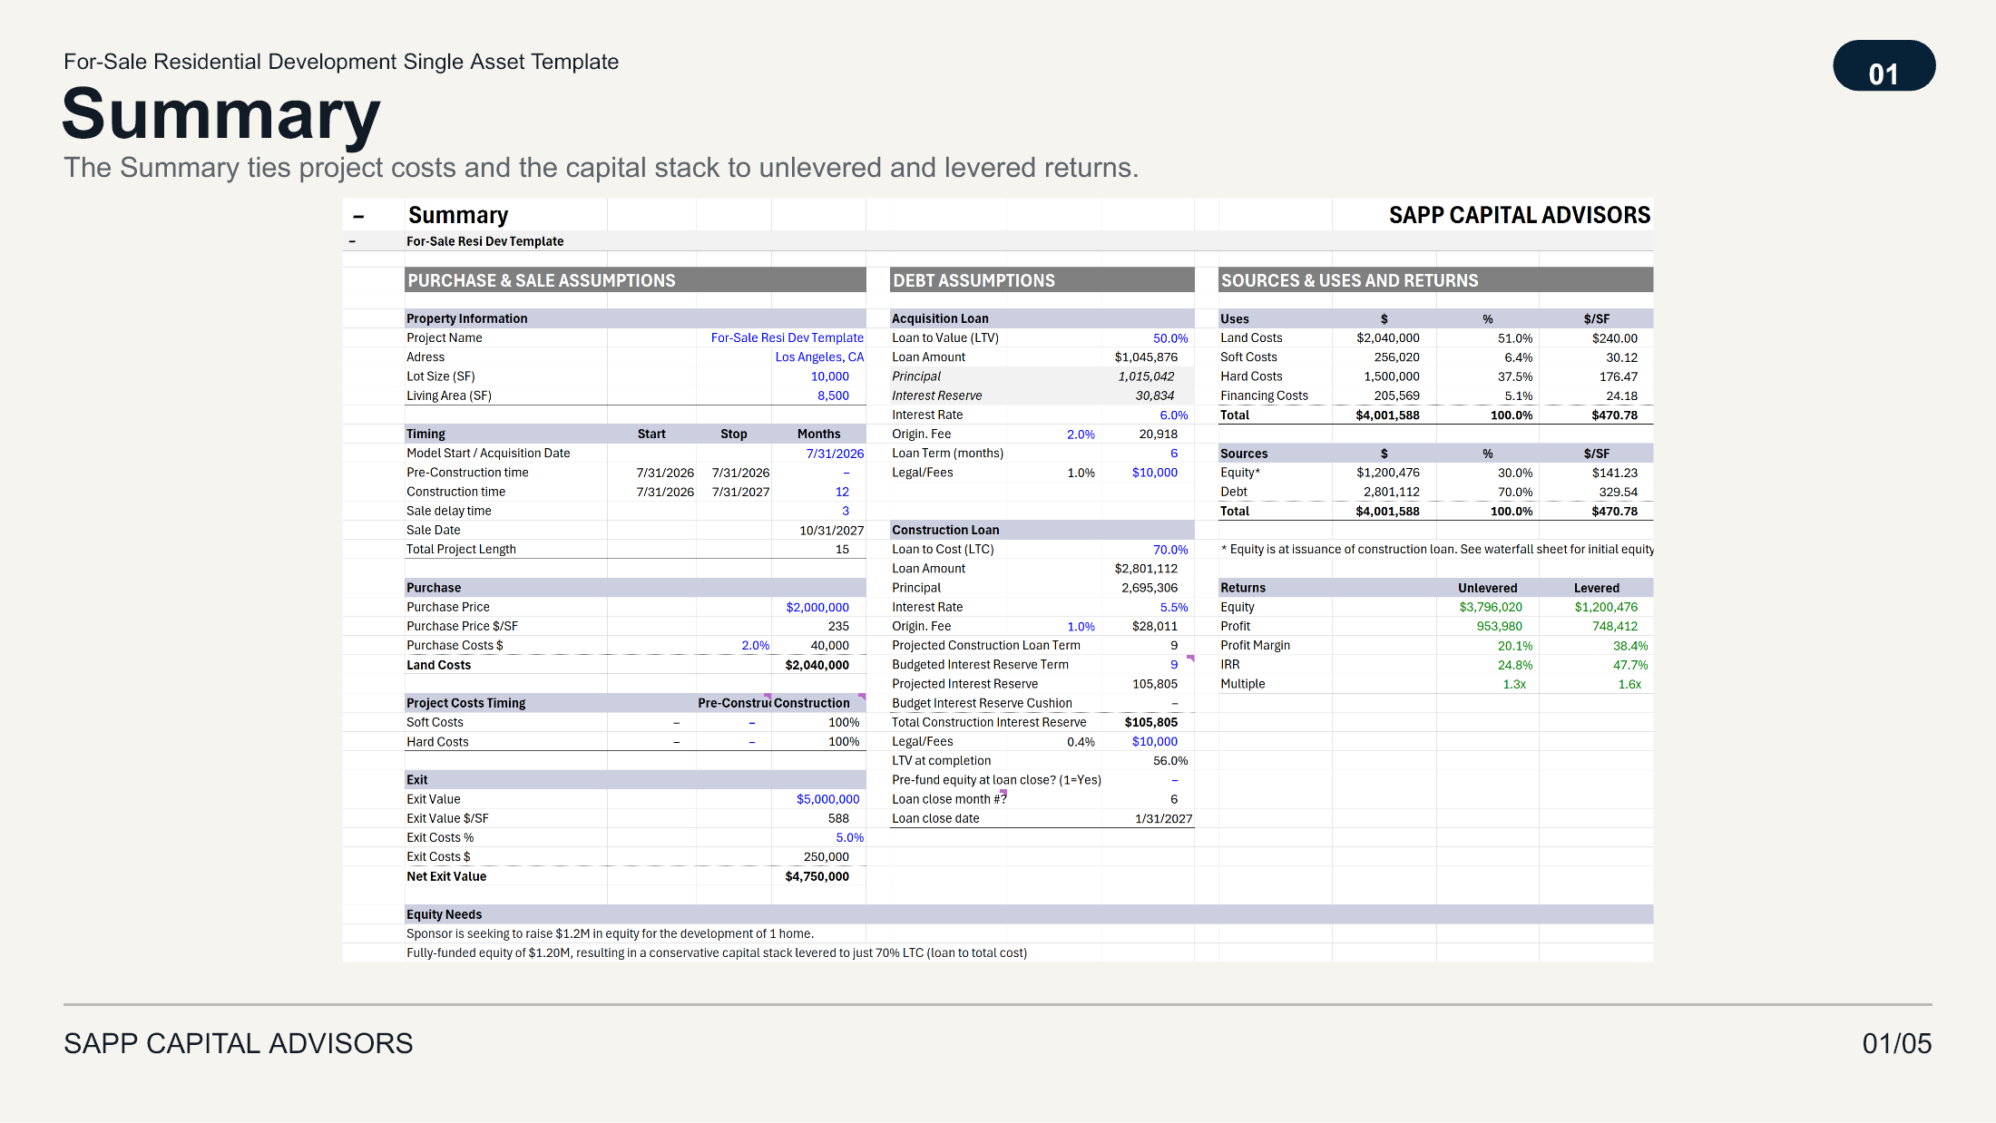Click Loan close date 1/31/2027
Screen dimensions: 1996x1123
click(1163, 818)
